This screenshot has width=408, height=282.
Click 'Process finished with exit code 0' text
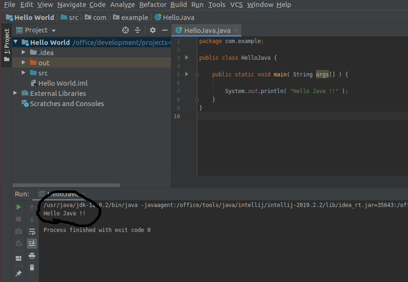97,230
